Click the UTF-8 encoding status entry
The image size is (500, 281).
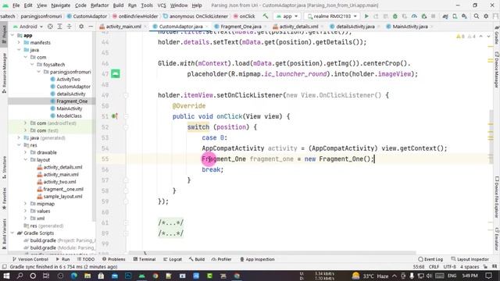[450, 267]
